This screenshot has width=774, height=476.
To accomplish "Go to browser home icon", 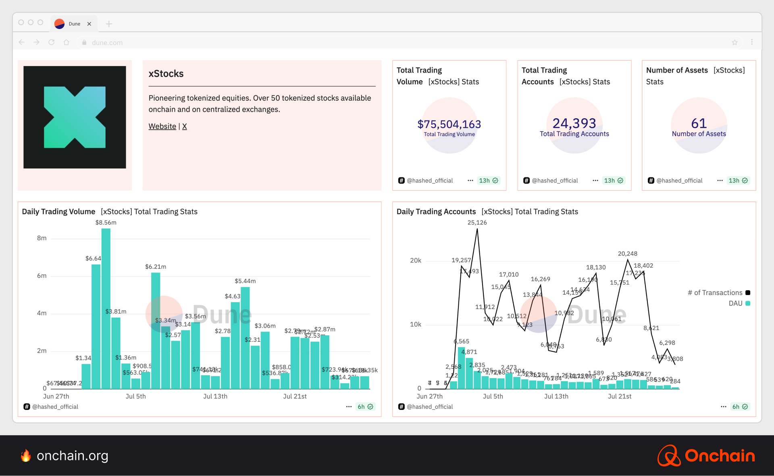I will coord(67,42).
